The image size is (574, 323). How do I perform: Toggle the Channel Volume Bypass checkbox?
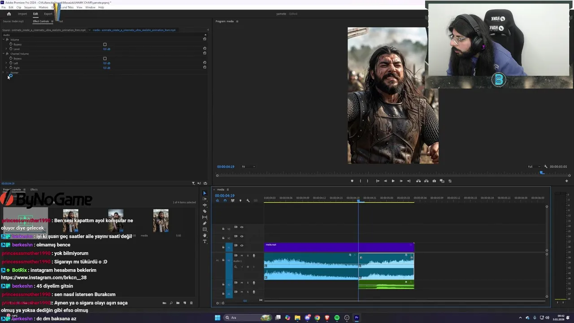105,58
